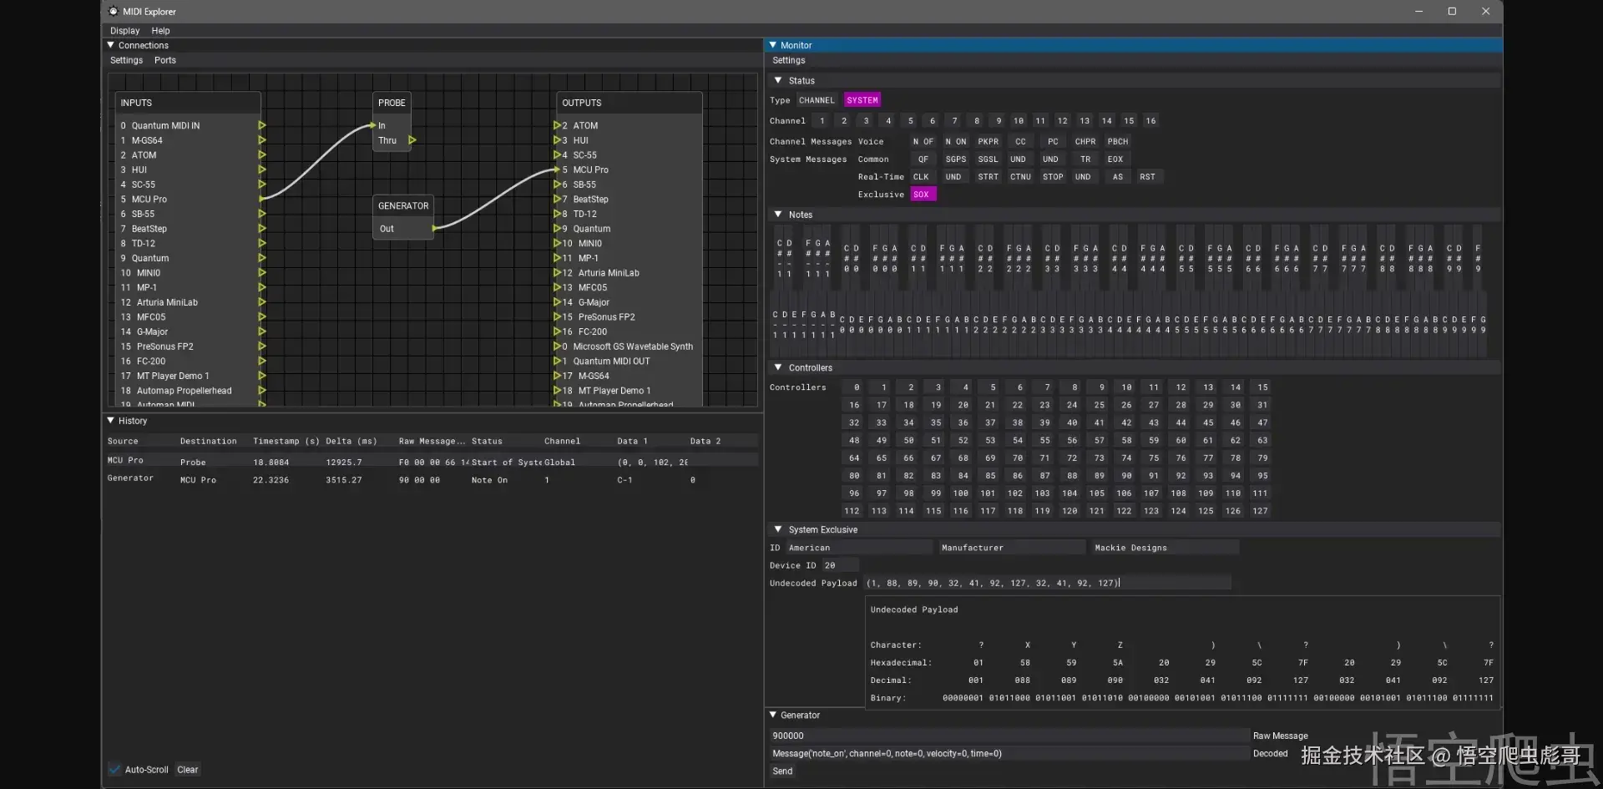This screenshot has height=789, width=1603.
Task: Click the Probe Thru output pin
Action: pyautogui.click(x=412, y=140)
